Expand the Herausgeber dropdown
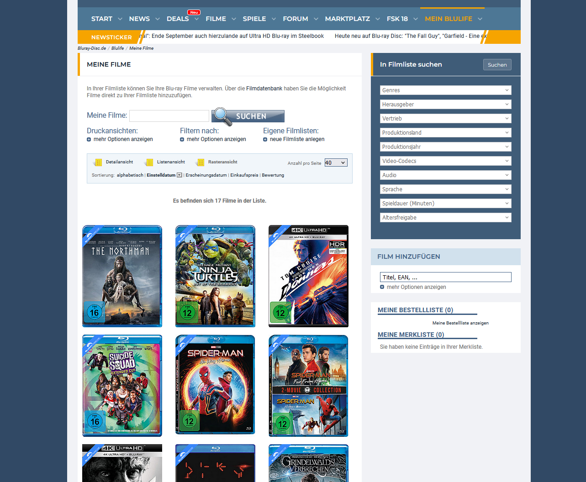This screenshot has width=586, height=482. coord(445,105)
